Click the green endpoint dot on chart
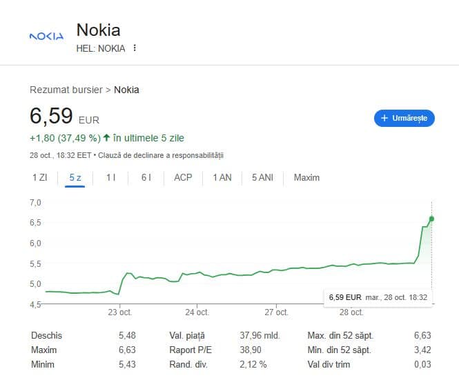 tap(431, 219)
